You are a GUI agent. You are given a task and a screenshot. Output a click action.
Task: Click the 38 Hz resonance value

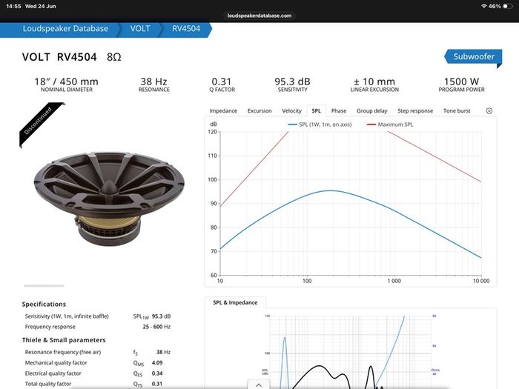click(x=154, y=82)
